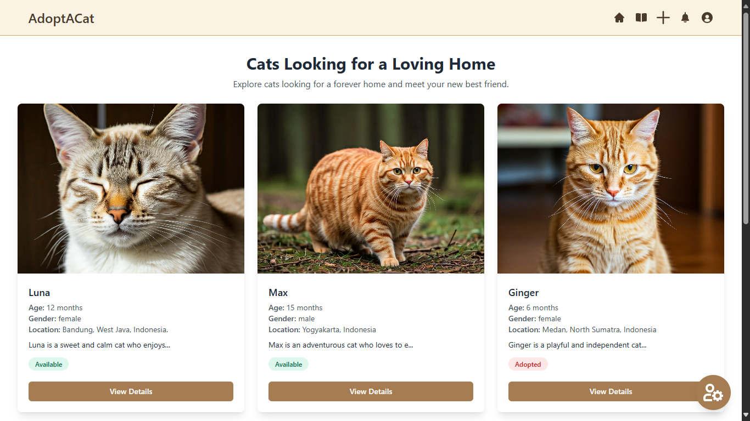Open Max's photo
The image size is (750, 421).
[371, 189]
